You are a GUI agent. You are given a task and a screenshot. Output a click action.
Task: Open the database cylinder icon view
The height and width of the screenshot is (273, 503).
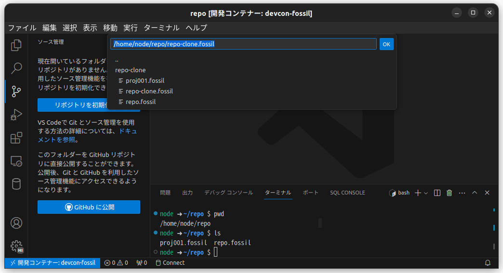tap(16, 184)
